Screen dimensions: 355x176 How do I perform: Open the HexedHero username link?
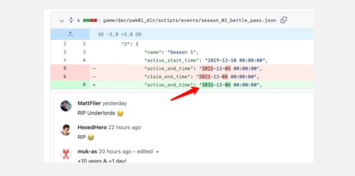coord(92,127)
